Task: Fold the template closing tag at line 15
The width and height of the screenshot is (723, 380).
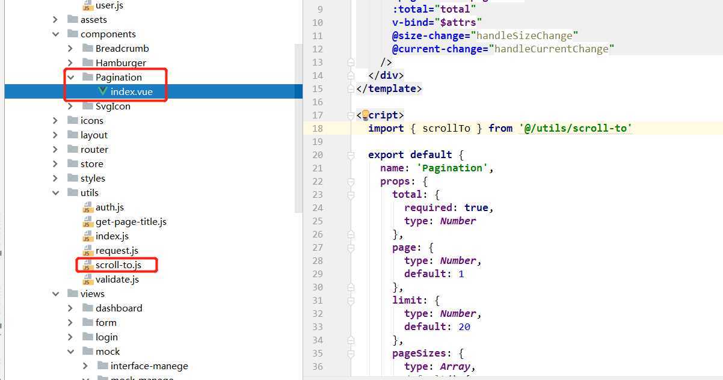Action: [352, 89]
